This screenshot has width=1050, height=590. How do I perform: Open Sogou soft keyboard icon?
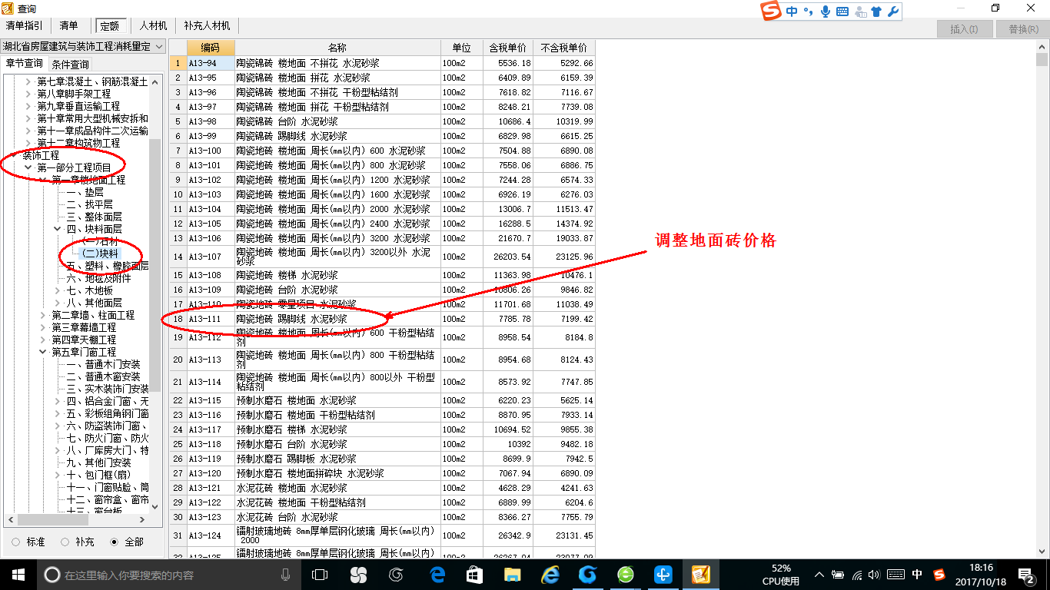(842, 11)
